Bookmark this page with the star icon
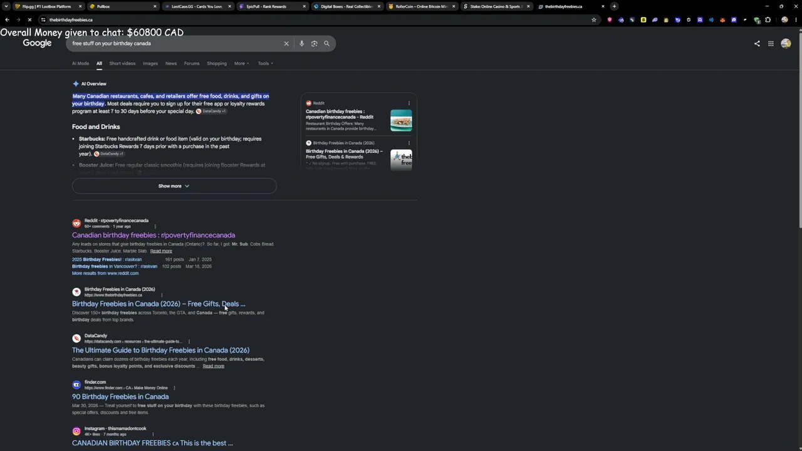Viewport: 802px width, 451px height. click(594, 19)
